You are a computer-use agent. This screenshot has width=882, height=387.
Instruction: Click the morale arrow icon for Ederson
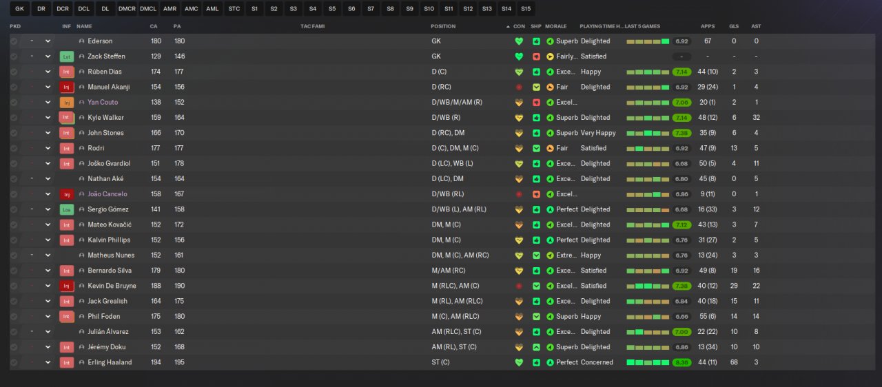[550, 41]
